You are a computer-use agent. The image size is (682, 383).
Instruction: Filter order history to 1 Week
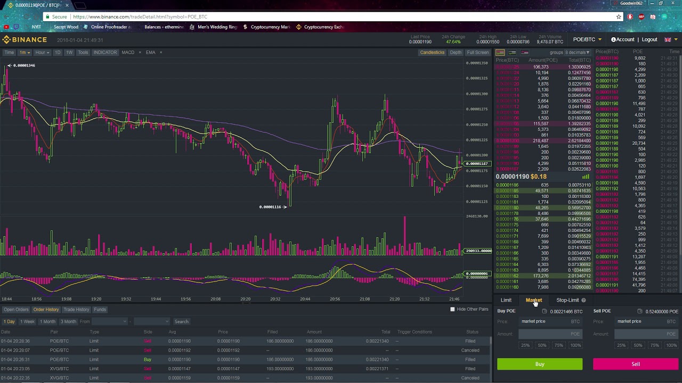[x=27, y=321]
